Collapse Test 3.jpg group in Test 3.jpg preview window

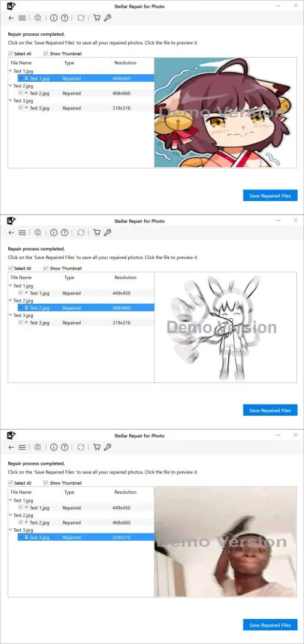pyautogui.click(x=11, y=530)
